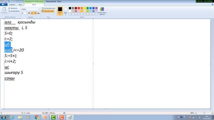Pick the white palette swatch
The height and width of the screenshot is (120, 214).
point(70,11)
